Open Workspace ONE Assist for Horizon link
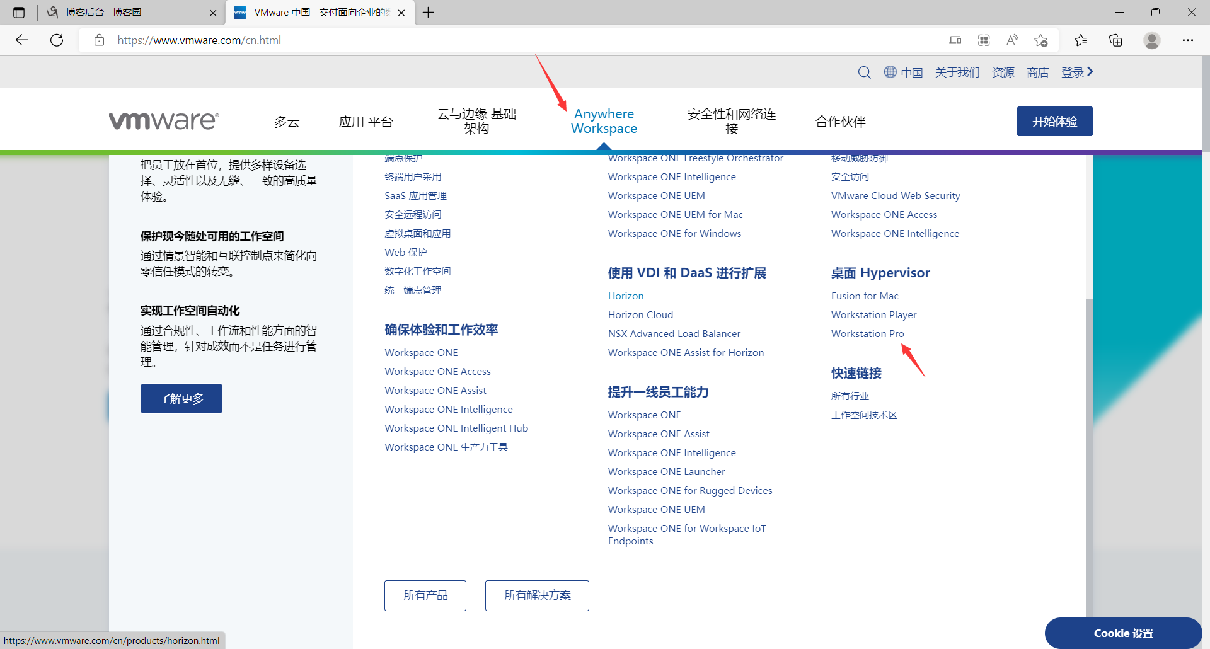This screenshot has height=649, width=1210. [686, 352]
